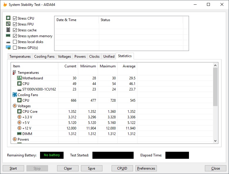Click the Maximum column header

(108, 66)
